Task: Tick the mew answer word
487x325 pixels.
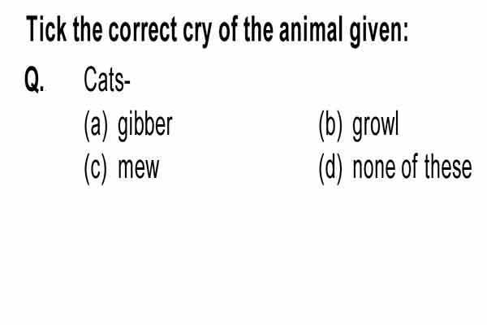Action: click(139, 168)
